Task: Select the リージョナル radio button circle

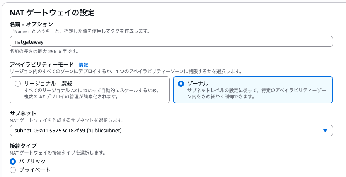Action: pyautogui.click(x=17, y=84)
